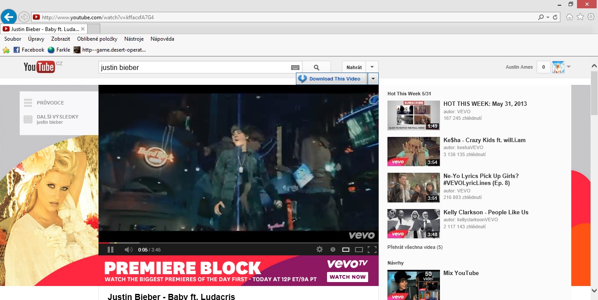Image resolution: width=598 pixels, height=300 pixels.
Task: Pause the video
Action: (110, 250)
